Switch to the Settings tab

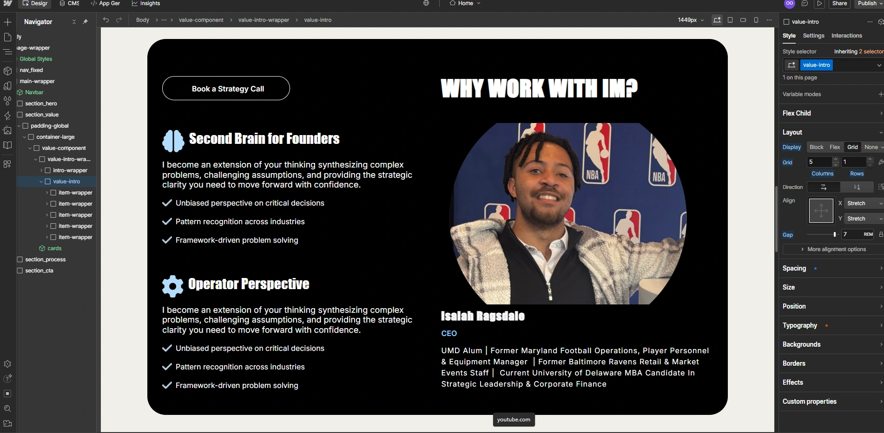pos(813,36)
